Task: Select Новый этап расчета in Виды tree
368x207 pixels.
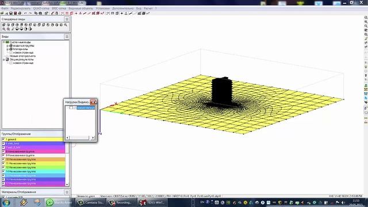Action: pos(22,56)
